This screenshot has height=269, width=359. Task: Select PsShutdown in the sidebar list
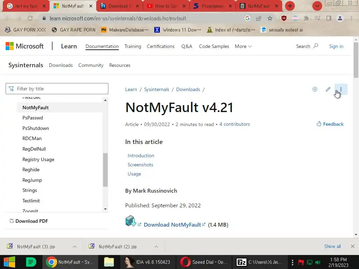[36, 128]
